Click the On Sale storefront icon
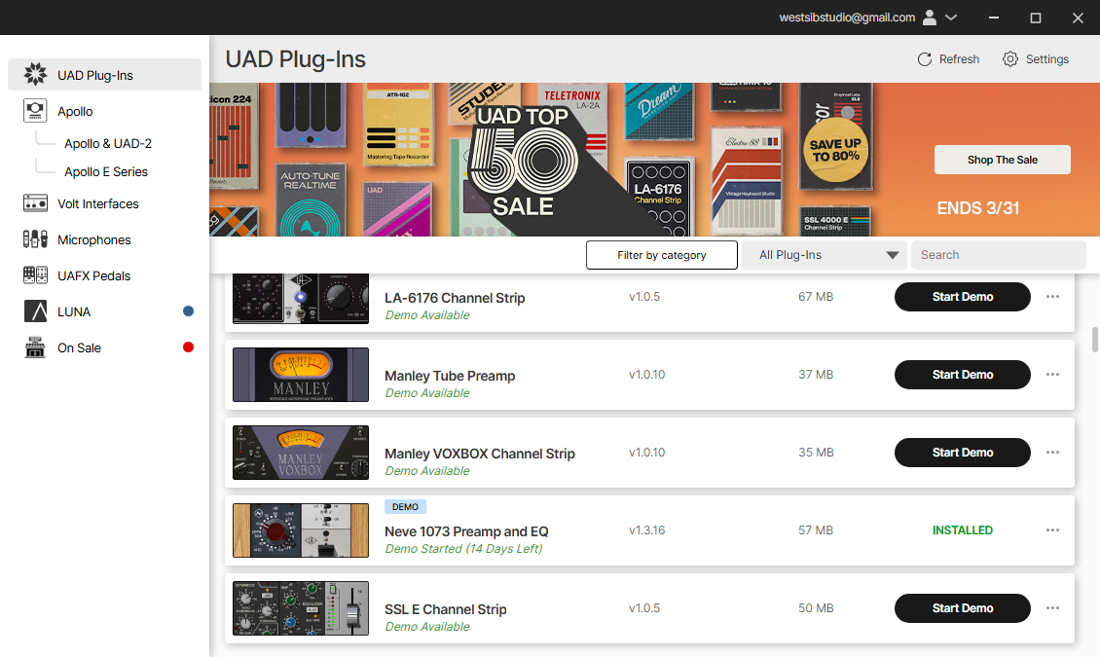 click(x=35, y=347)
